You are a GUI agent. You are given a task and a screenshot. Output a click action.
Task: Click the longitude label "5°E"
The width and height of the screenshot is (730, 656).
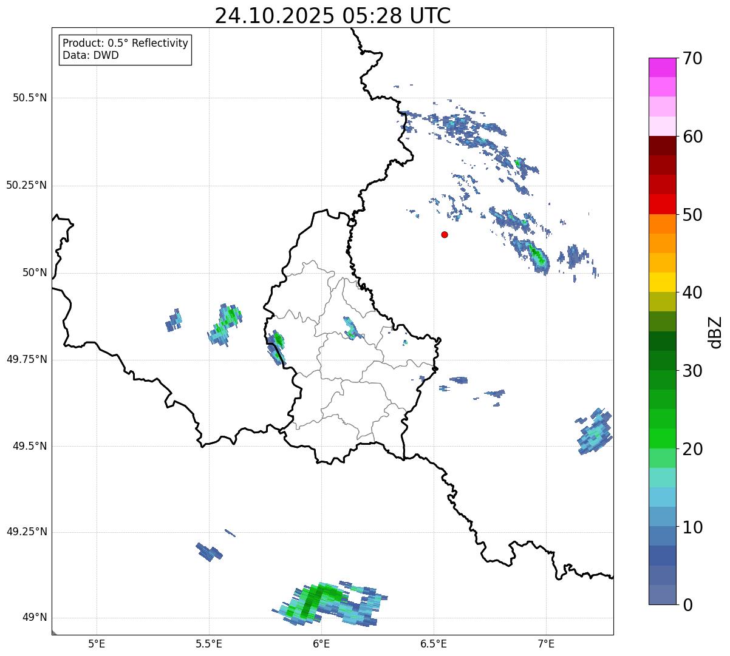(97, 644)
